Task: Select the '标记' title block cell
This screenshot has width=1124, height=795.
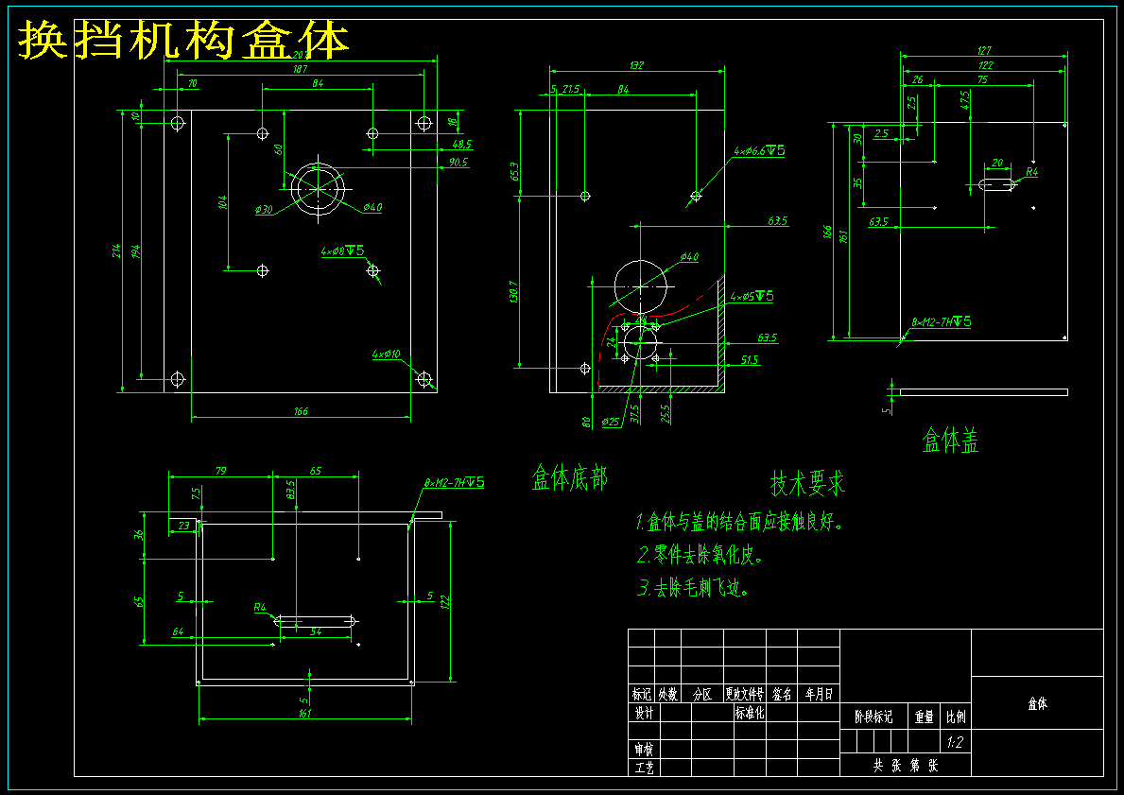Action: pos(642,694)
